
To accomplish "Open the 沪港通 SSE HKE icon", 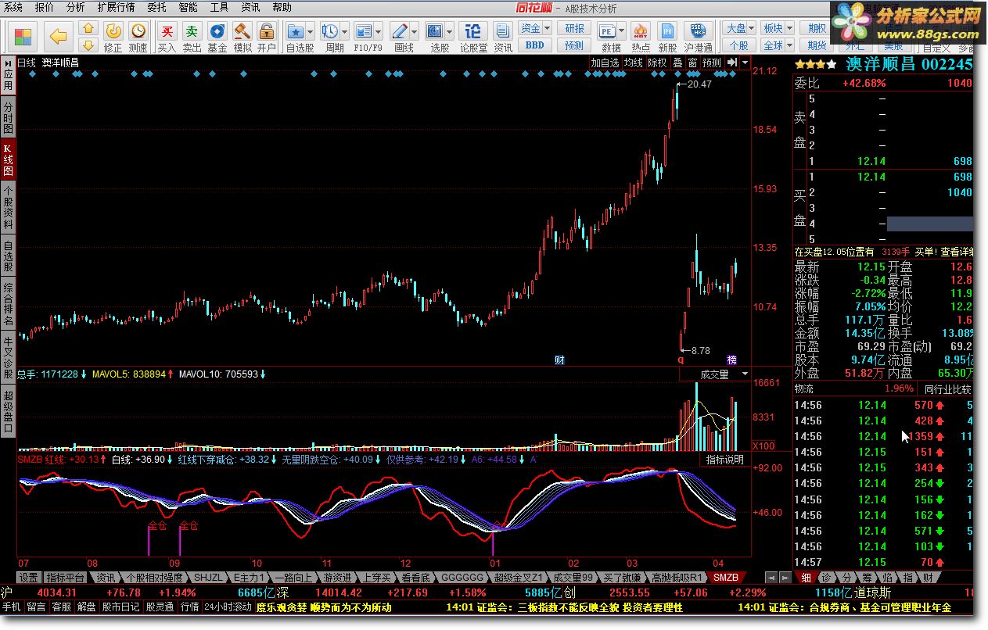I will pyautogui.click(x=698, y=30).
